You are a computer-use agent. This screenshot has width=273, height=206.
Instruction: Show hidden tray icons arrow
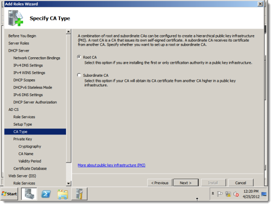(x=213, y=194)
